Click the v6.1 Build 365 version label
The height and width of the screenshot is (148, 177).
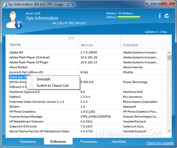69,23
